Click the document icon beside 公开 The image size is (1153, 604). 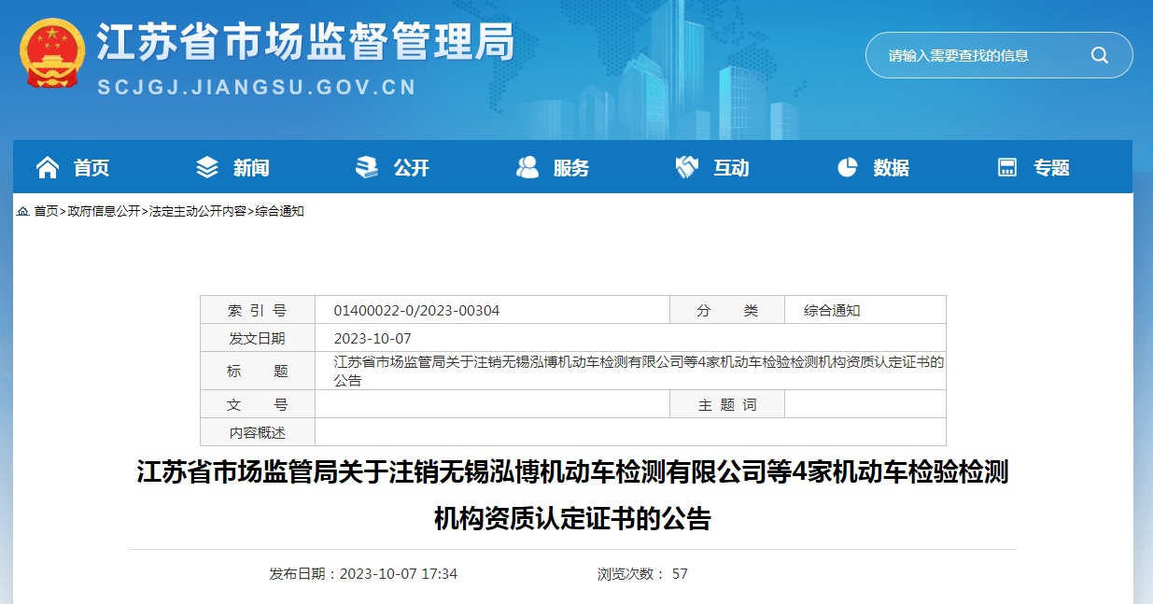(367, 167)
